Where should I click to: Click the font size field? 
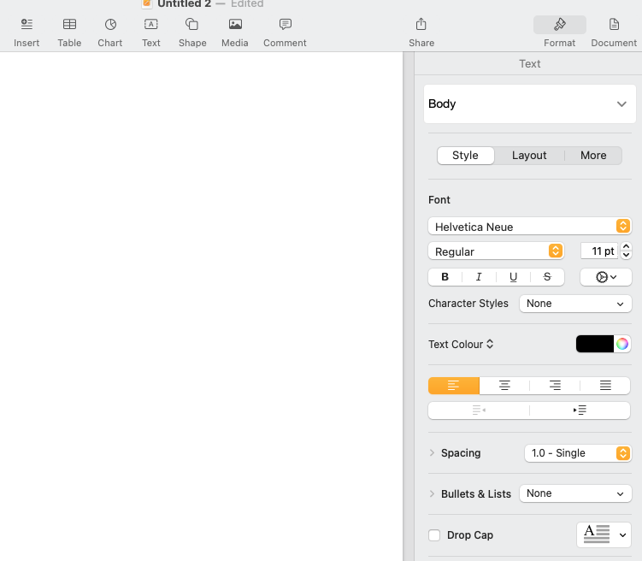point(600,251)
